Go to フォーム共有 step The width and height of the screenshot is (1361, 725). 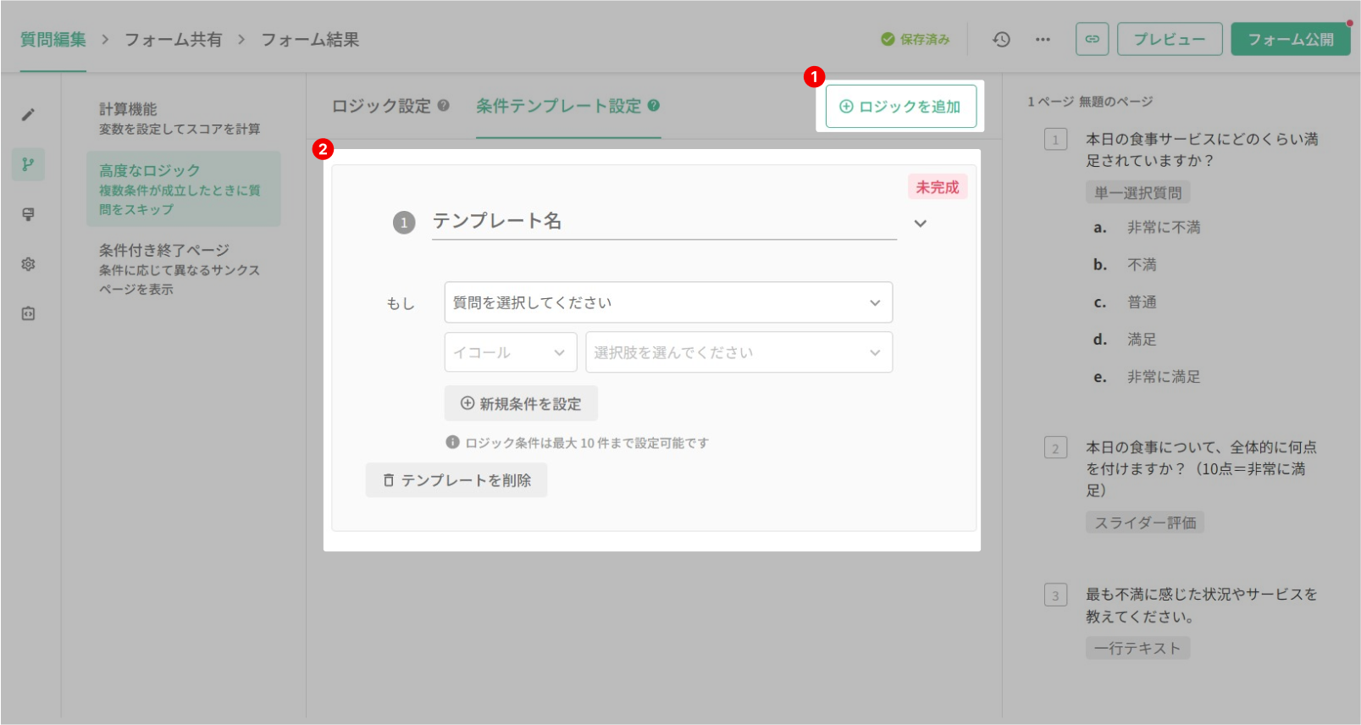coord(174,40)
